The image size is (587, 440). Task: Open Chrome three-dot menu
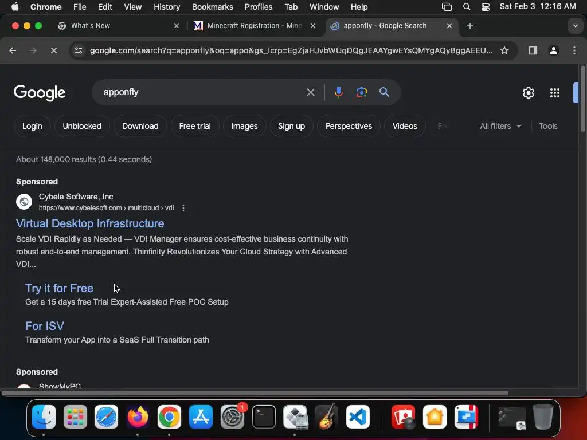click(574, 50)
